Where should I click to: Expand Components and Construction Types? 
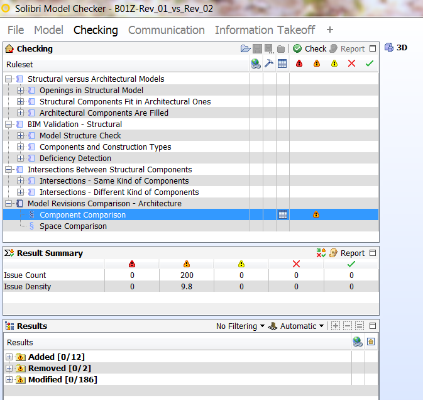(x=20, y=147)
